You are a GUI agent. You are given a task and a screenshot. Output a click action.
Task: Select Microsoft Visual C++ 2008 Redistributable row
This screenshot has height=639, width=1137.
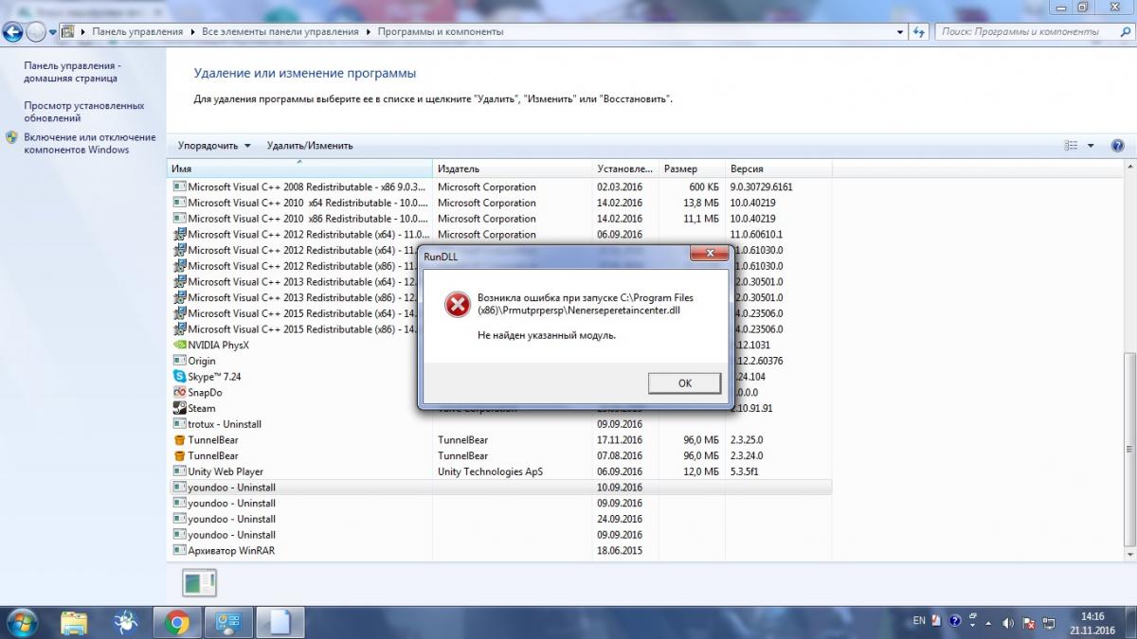(501, 186)
